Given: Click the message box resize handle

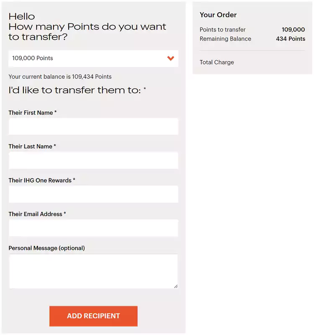Looking at the screenshot, I should tap(175, 286).
